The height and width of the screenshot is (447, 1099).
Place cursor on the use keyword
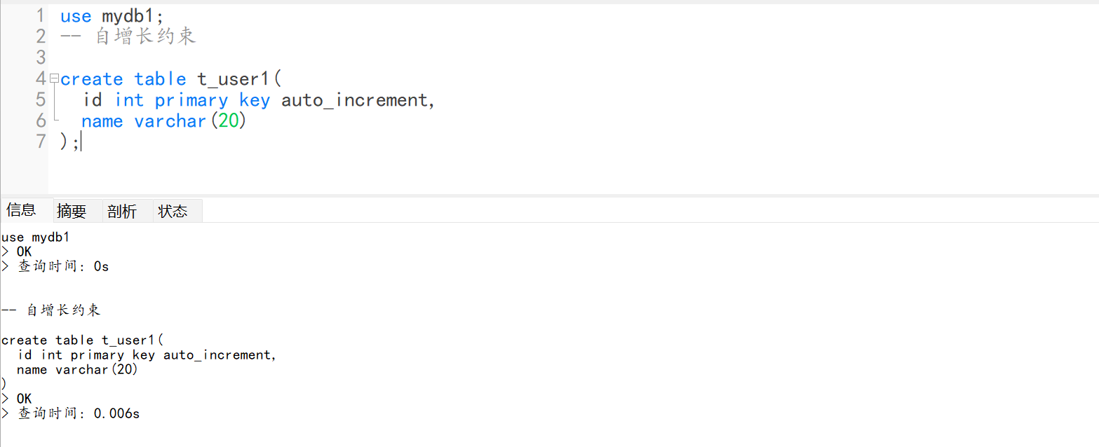pos(75,15)
